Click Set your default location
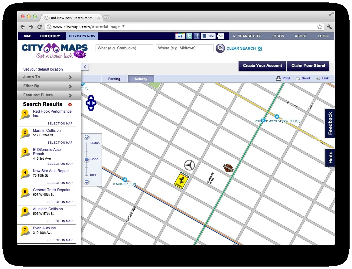 (43, 69)
